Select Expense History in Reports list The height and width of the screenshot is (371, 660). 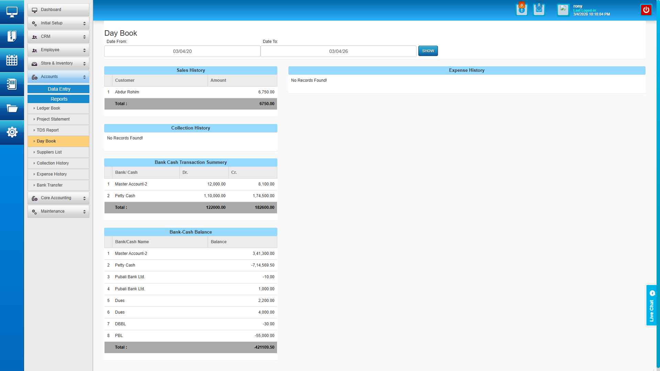pos(52,174)
